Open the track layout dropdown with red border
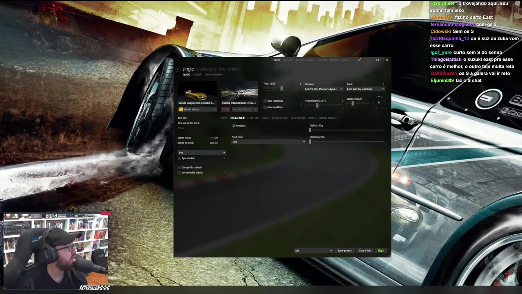This screenshot has width=522, height=294. pos(226,109)
